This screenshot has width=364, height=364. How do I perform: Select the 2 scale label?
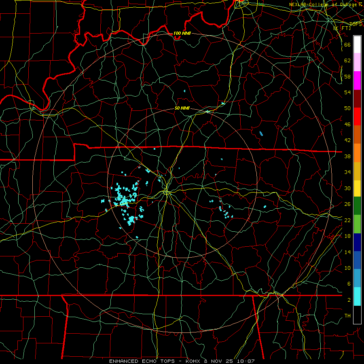(349, 300)
